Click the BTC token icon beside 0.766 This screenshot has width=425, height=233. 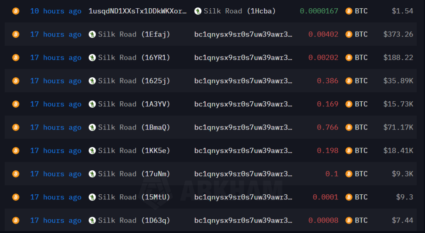(x=349, y=128)
